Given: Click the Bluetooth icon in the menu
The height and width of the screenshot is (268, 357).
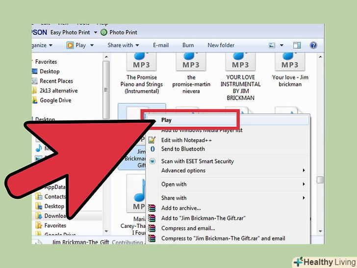Looking at the screenshot, I should (153, 149).
